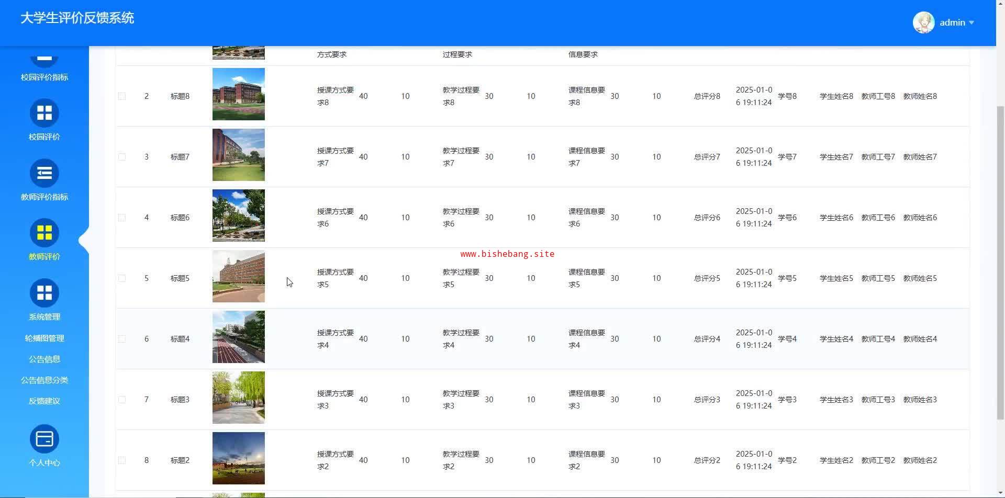Open the 反馈建议 submenu item
Viewport: 1005px width, 498px height.
[x=44, y=401]
